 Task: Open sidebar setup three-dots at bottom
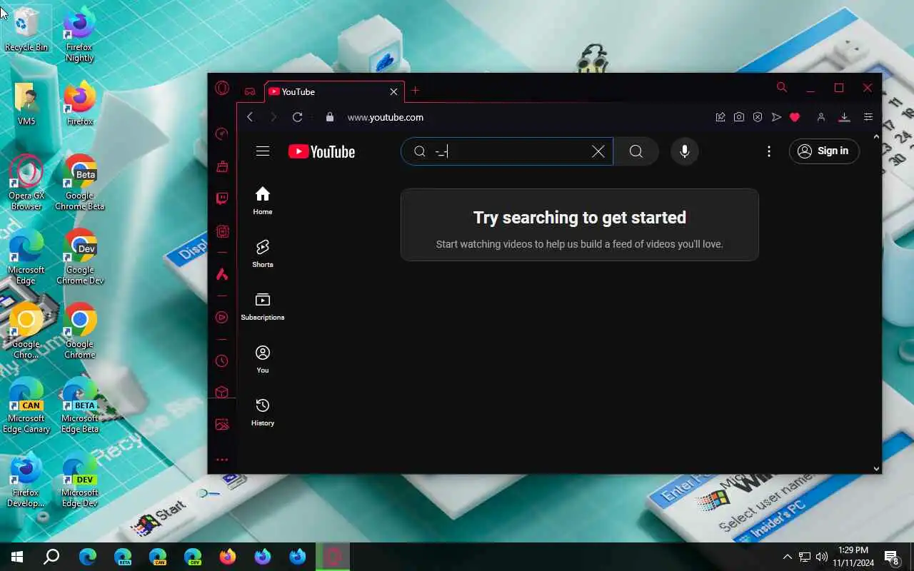click(x=222, y=460)
